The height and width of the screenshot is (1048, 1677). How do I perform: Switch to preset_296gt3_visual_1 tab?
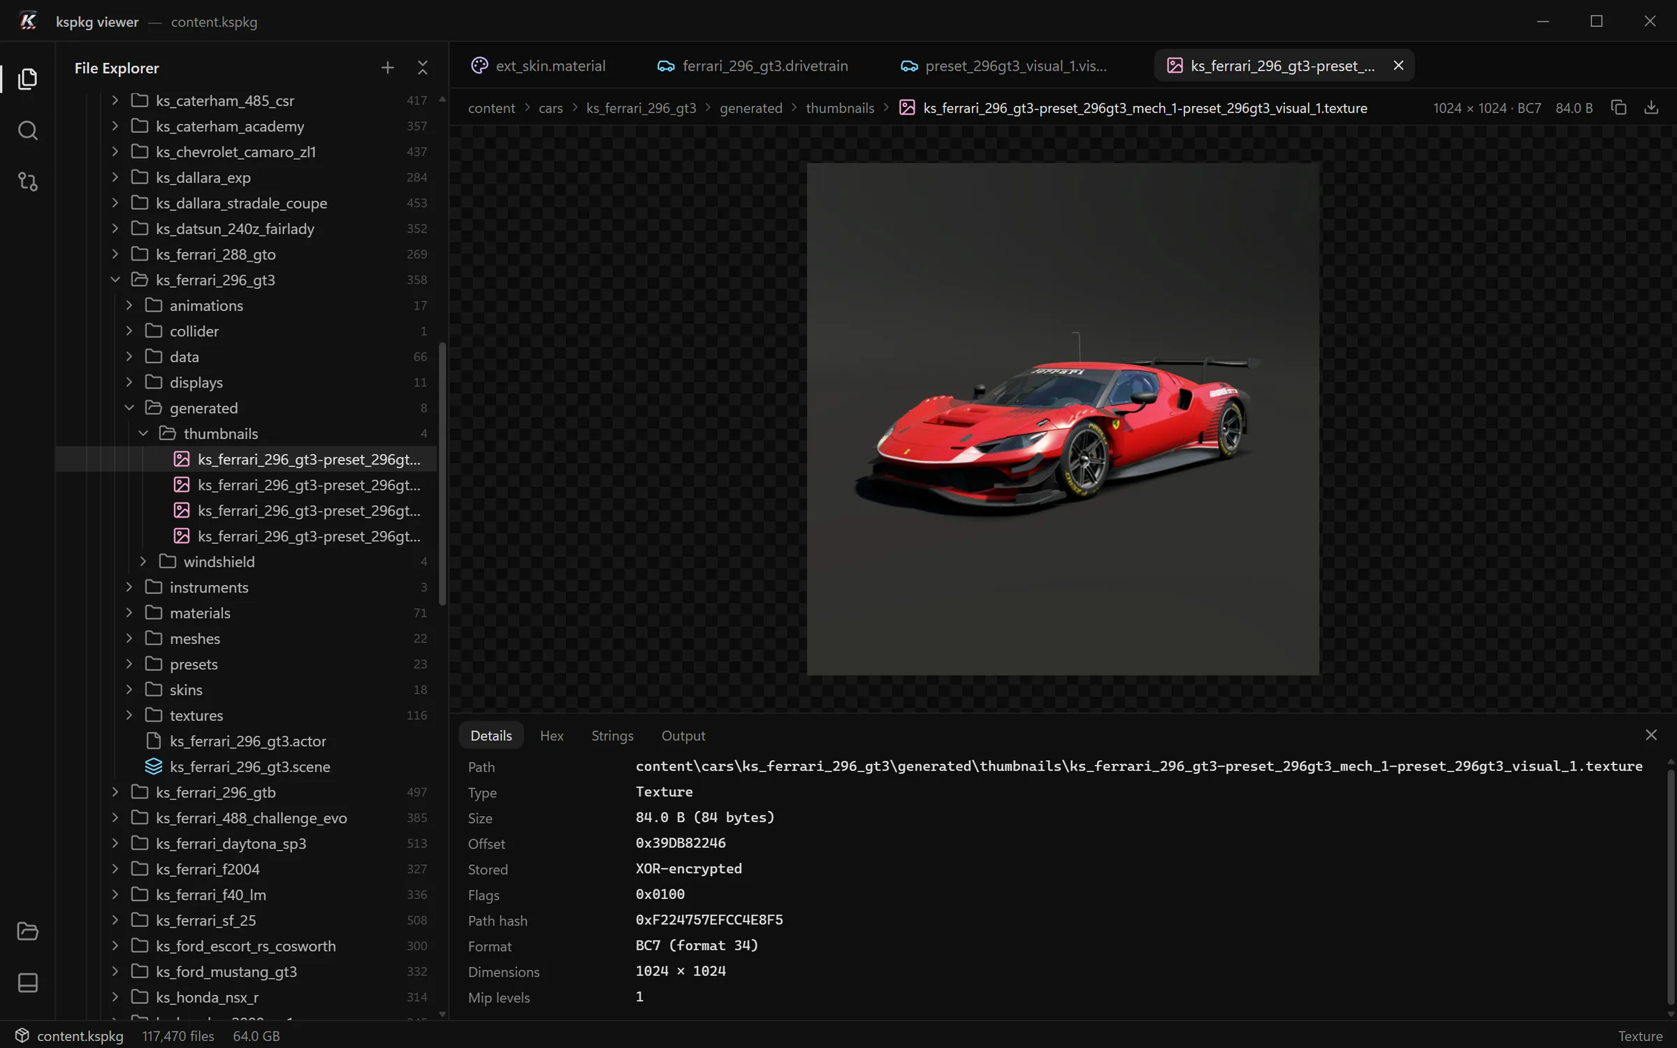coord(1005,66)
